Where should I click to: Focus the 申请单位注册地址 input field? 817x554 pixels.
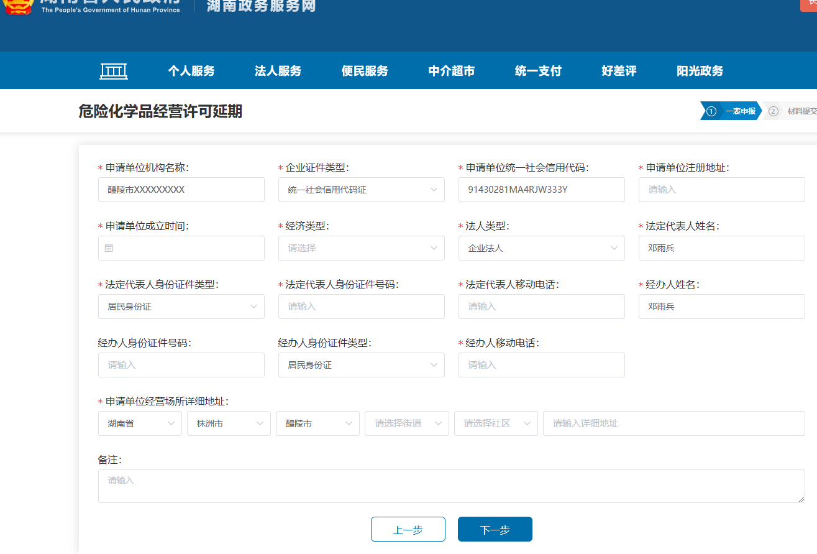(721, 190)
